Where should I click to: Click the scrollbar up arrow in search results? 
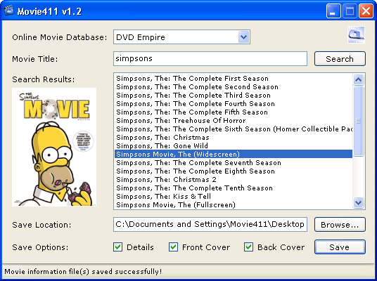tap(358, 79)
